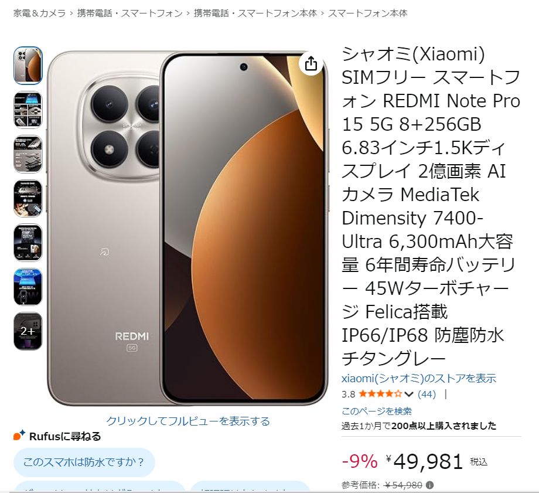539x493 pixels.
Task: Select the sixth product thumbnail
Action: [x=28, y=287]
